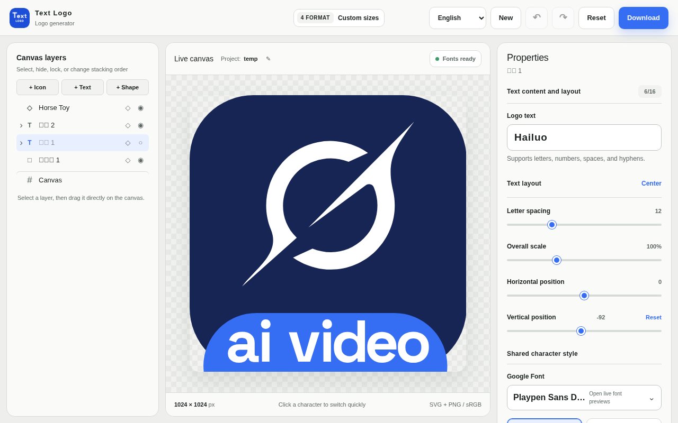The height and width of the screenshot is (423, 678).
Task: Toggle lock icon on text layer 2
Action: click(x=128, y=125)
